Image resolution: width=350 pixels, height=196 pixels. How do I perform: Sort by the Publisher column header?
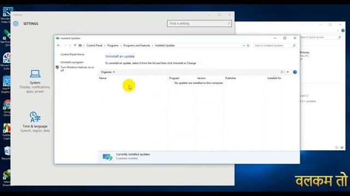[x=231, y=78]
